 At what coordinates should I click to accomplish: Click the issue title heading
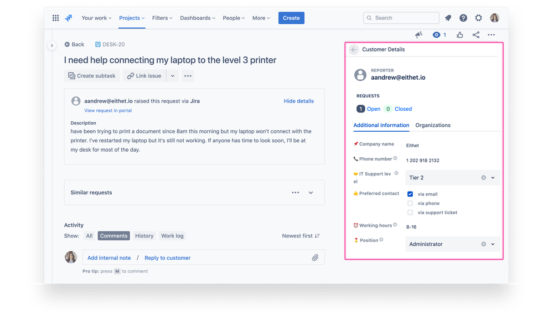point(170,60)
